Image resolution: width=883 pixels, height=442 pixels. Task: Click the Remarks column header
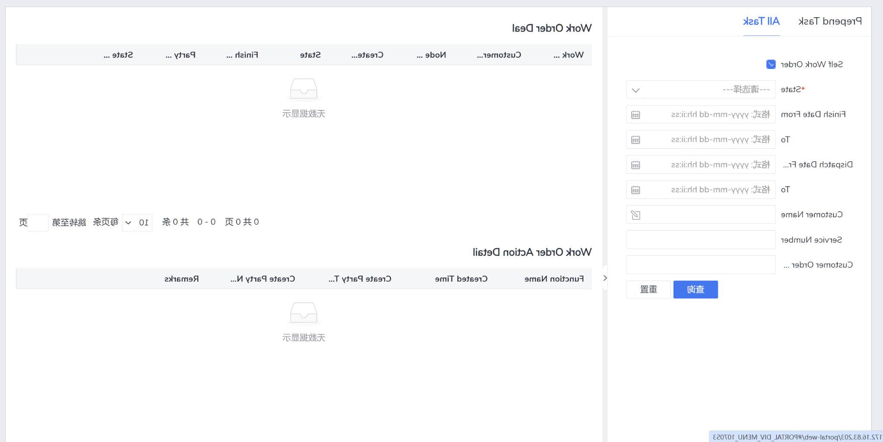point(182,279)
